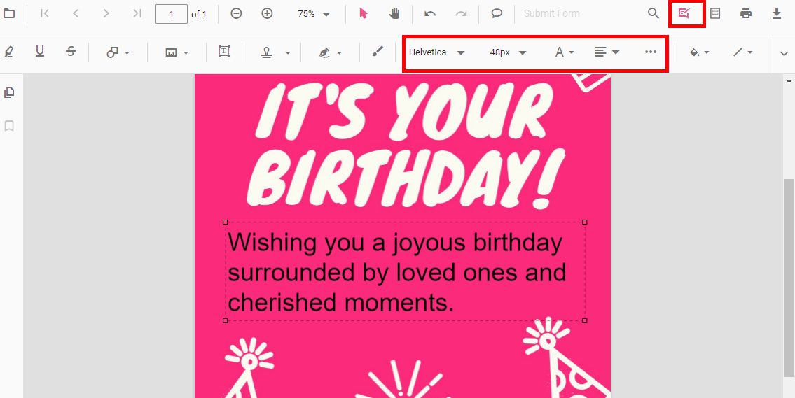Select the free text annotation tool
This screenshot has width=795, height=398.
pos(224,51)
